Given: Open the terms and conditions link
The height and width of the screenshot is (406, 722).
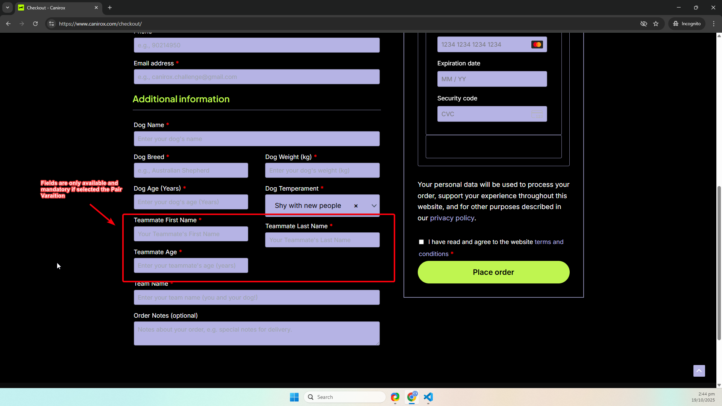Looking at the screenshot, I should click(x=549, y=242).
